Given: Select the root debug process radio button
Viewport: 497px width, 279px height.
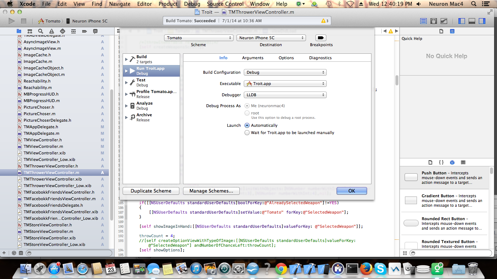Looking at the screenshot, I should pyautogui.click(x=247, y=113).
